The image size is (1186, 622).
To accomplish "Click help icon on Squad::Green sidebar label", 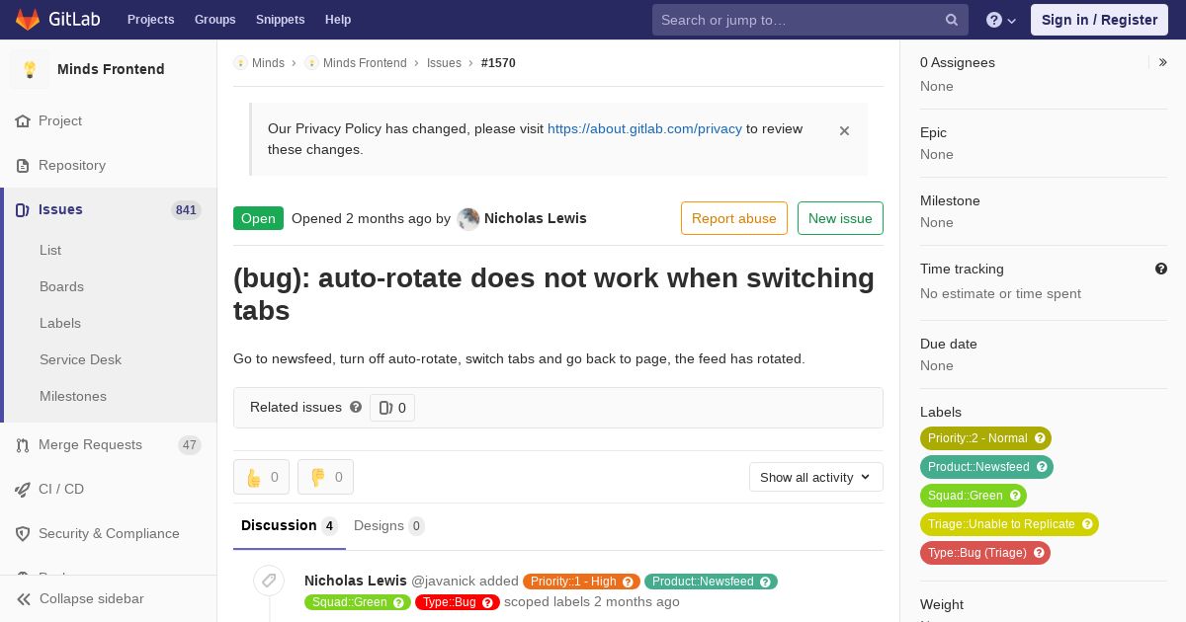I will coord(1014,496).
